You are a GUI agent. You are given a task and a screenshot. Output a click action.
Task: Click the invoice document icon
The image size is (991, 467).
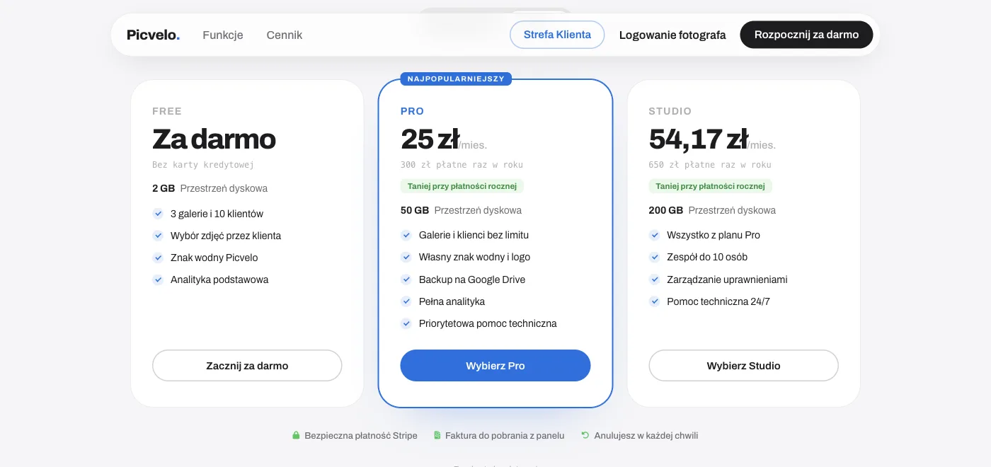(437, 435)
